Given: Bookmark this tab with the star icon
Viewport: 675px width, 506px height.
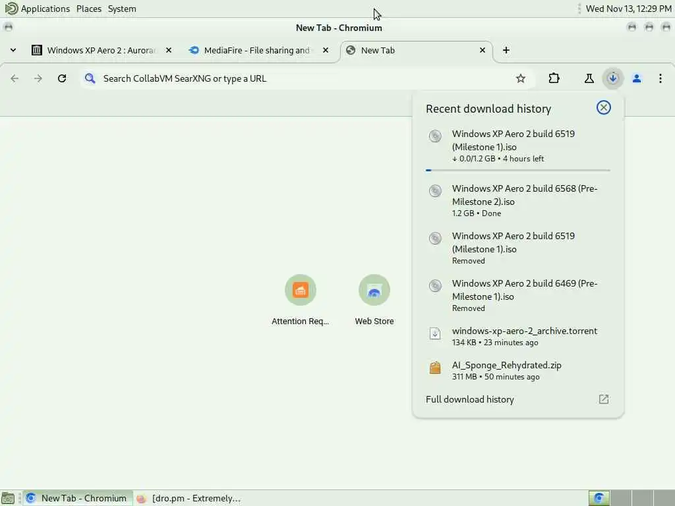Looking at the screenshot, I should 521,78.
